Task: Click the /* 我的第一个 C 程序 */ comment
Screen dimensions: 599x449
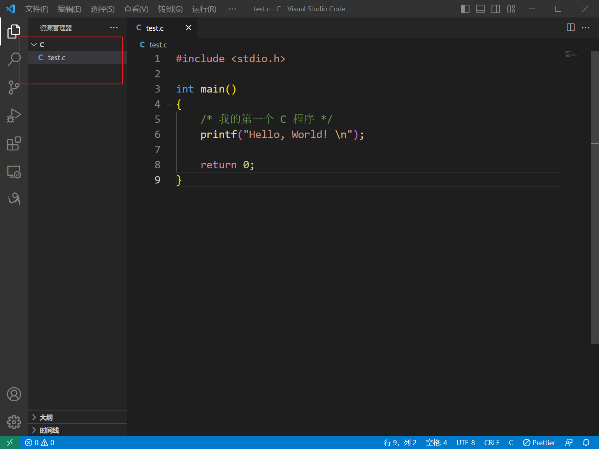Action: click(266, 119)
